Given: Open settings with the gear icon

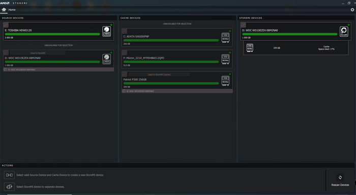Looking at the screenshot, I should [x=352, y=10].
